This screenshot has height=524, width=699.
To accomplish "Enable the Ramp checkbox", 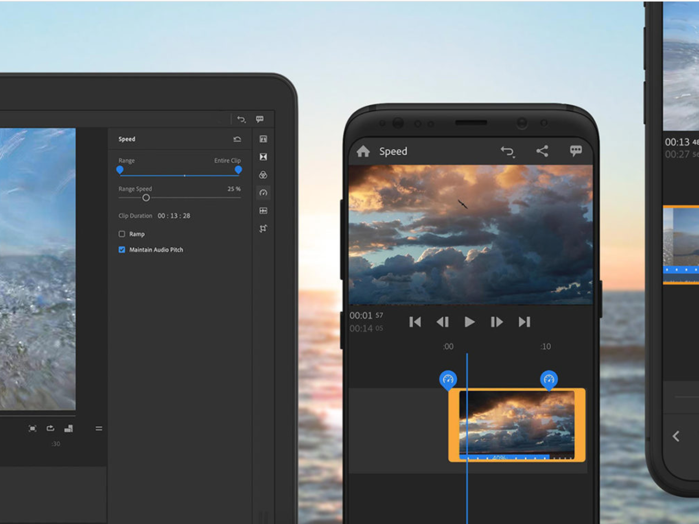I will pyautogui.click(x=122, y=234).
